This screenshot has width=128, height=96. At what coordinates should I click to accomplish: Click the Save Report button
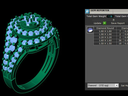(119, 23)
